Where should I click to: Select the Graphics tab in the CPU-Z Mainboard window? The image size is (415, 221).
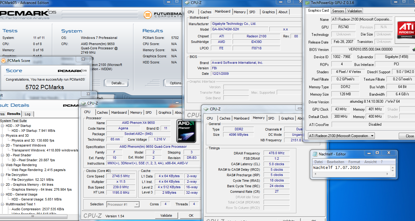click(x=268, y=12)
